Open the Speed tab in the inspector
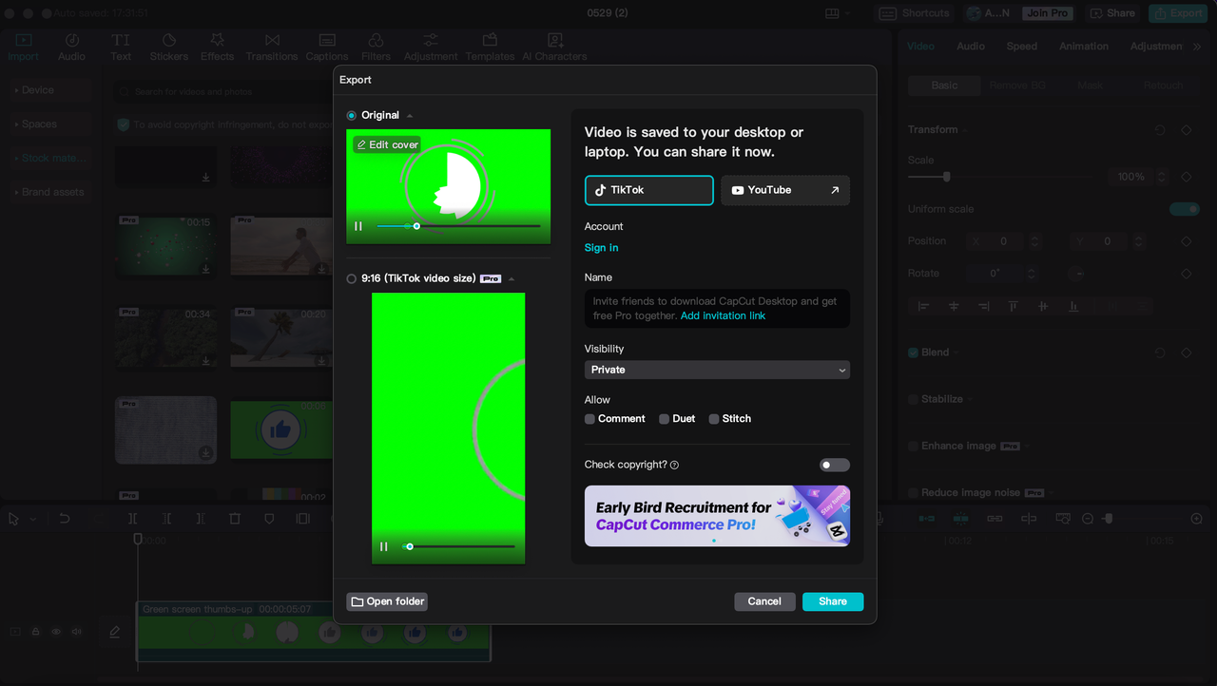 1022,47
